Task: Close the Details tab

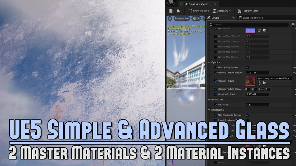Action: click(x=234, y=18)
